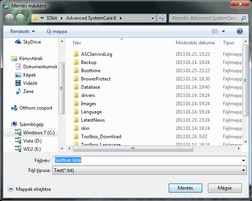
Task: Click the 2013.01.14. 19:40 date cell
Action: 193,87
